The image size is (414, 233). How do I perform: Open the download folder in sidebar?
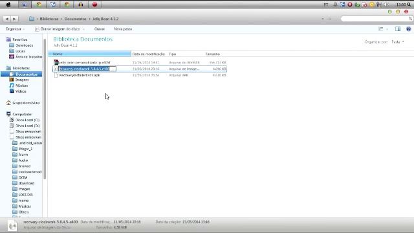coord(26,183)
